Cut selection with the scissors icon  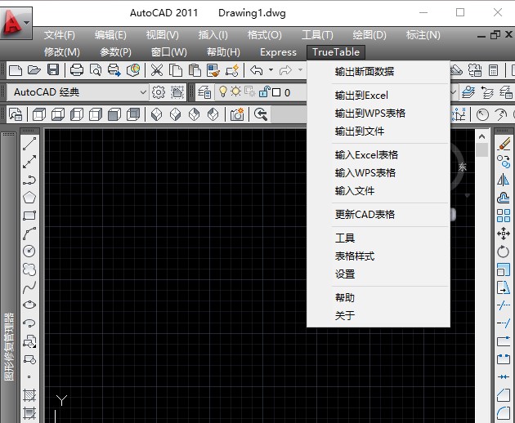tap(157, 70)
